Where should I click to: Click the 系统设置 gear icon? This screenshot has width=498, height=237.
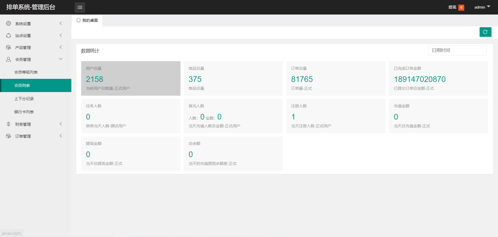(9, 24)
